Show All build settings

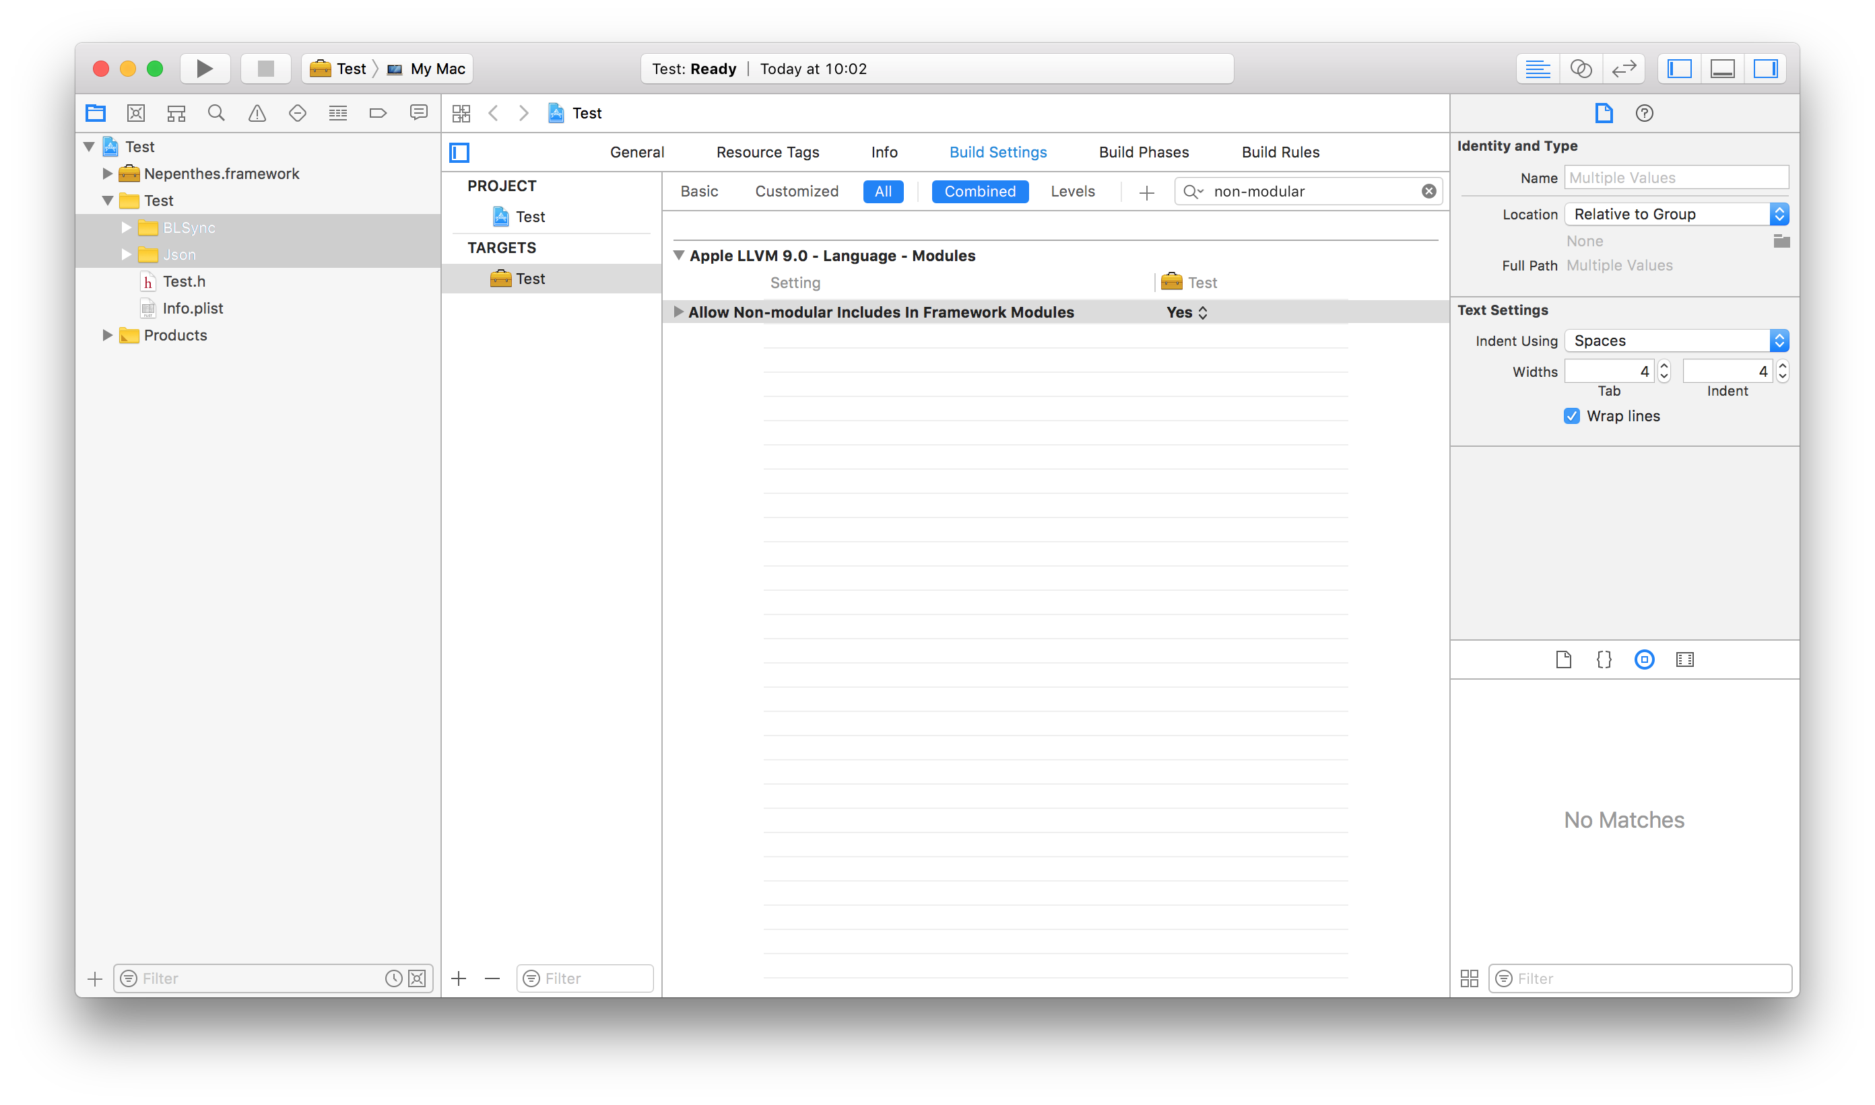point(883,191)
